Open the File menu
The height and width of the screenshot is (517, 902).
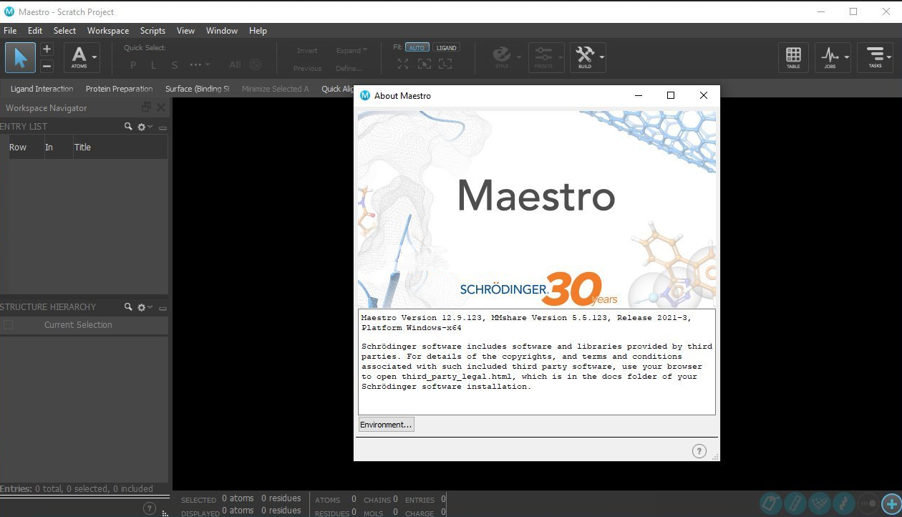(10, 31)
